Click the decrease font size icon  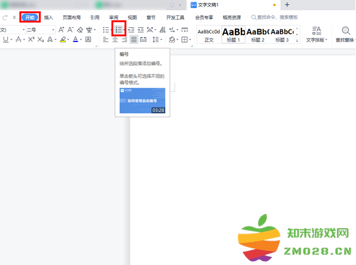71,30
